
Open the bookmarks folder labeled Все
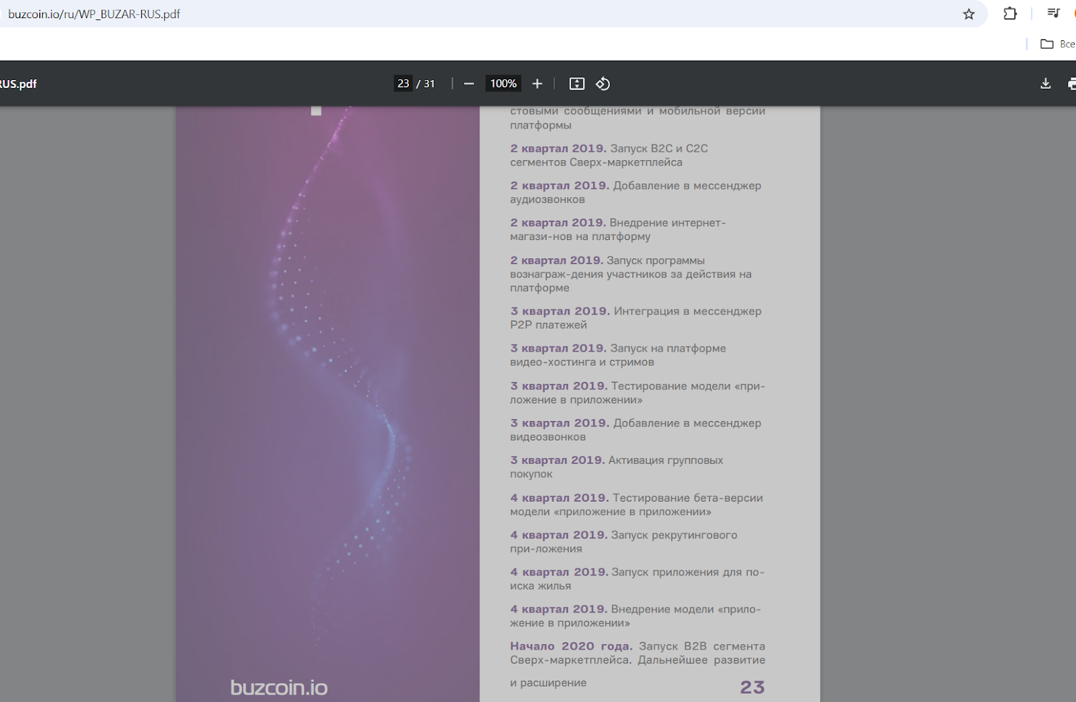click(x=1058, y=44)
